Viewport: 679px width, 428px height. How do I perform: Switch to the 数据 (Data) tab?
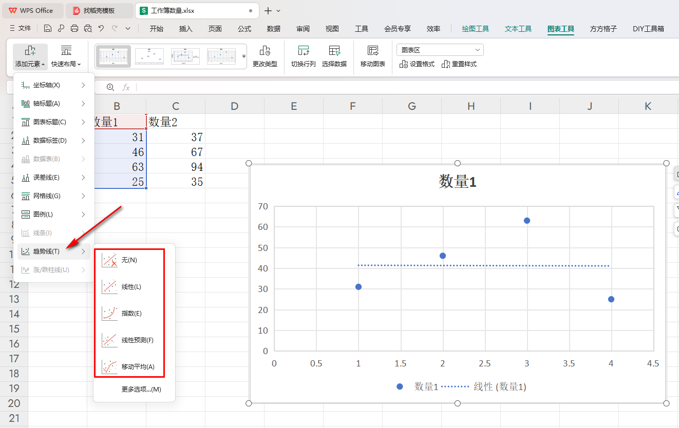[274, 29]
